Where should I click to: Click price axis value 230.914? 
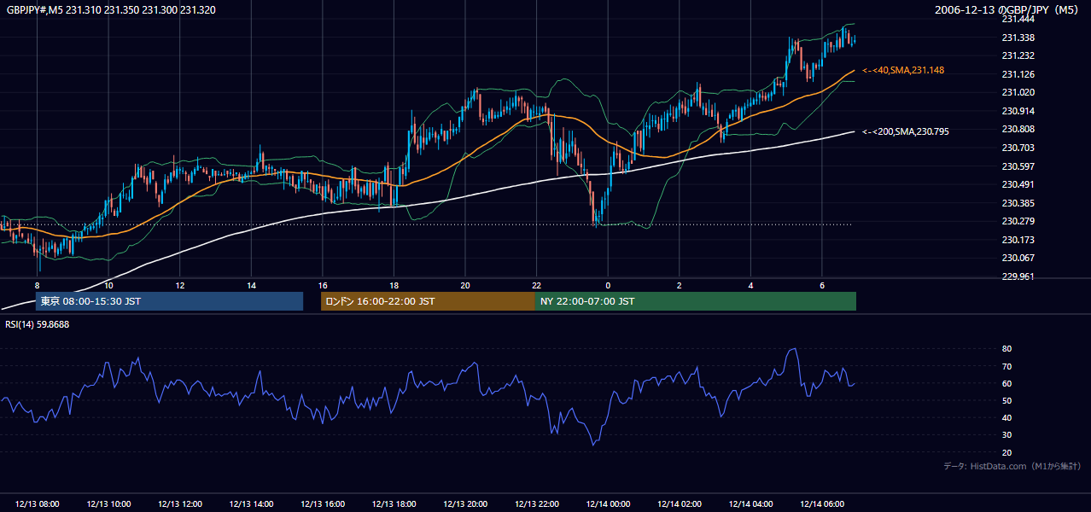pos(1018,111)
